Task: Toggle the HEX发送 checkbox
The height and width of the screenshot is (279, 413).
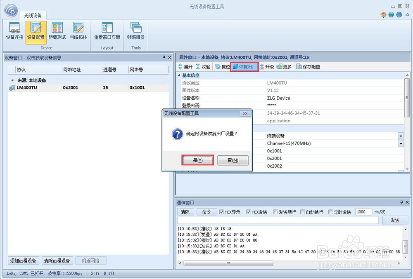Action: coord(248,212)
